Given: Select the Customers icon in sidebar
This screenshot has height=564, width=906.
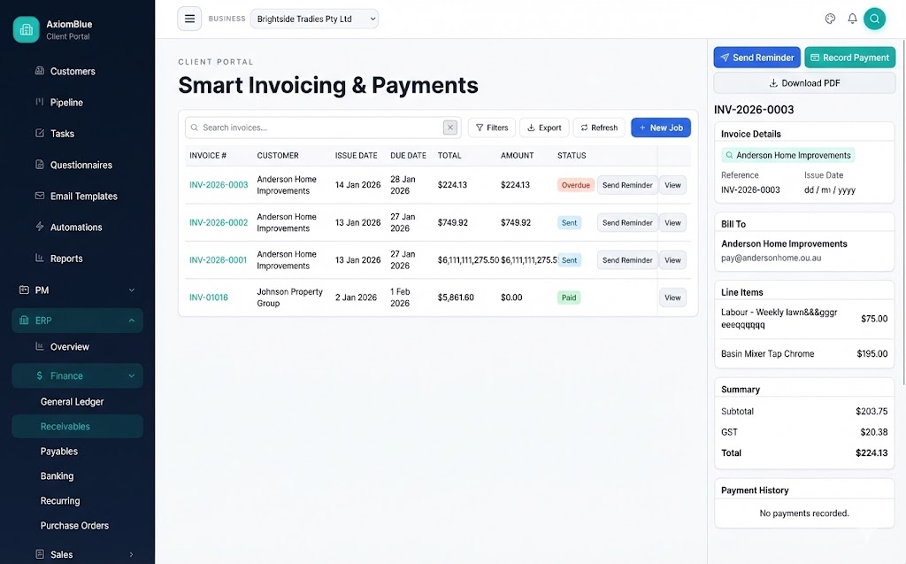Looking at the screenshot, I should coord(39,71).
